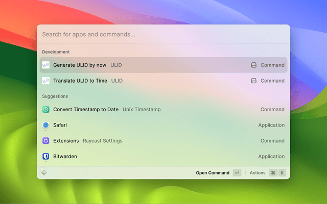
Task: Launch Safari from the suggestions list
Action: coord(60,125)
